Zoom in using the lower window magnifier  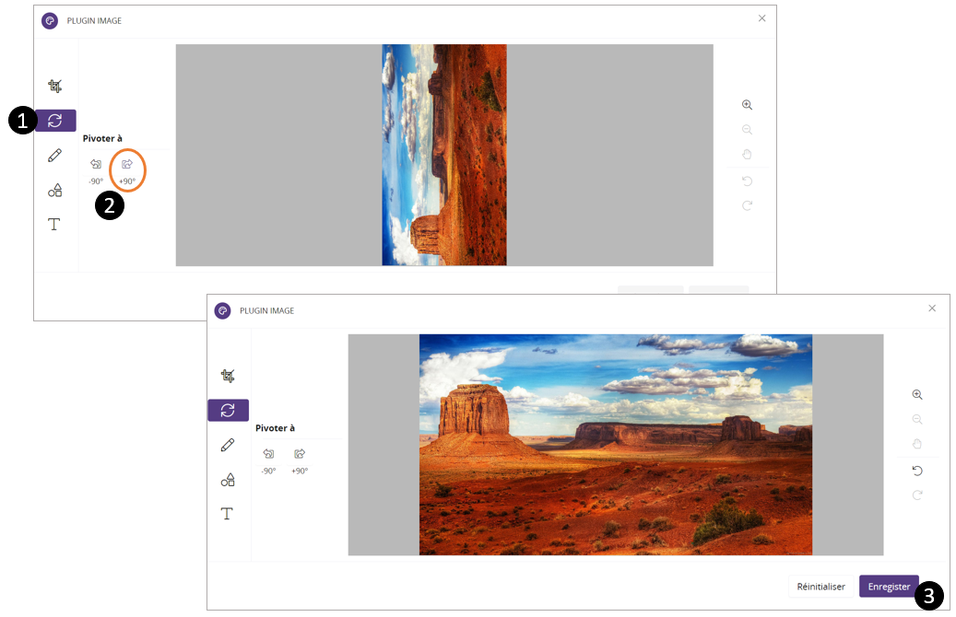(916, 394)
